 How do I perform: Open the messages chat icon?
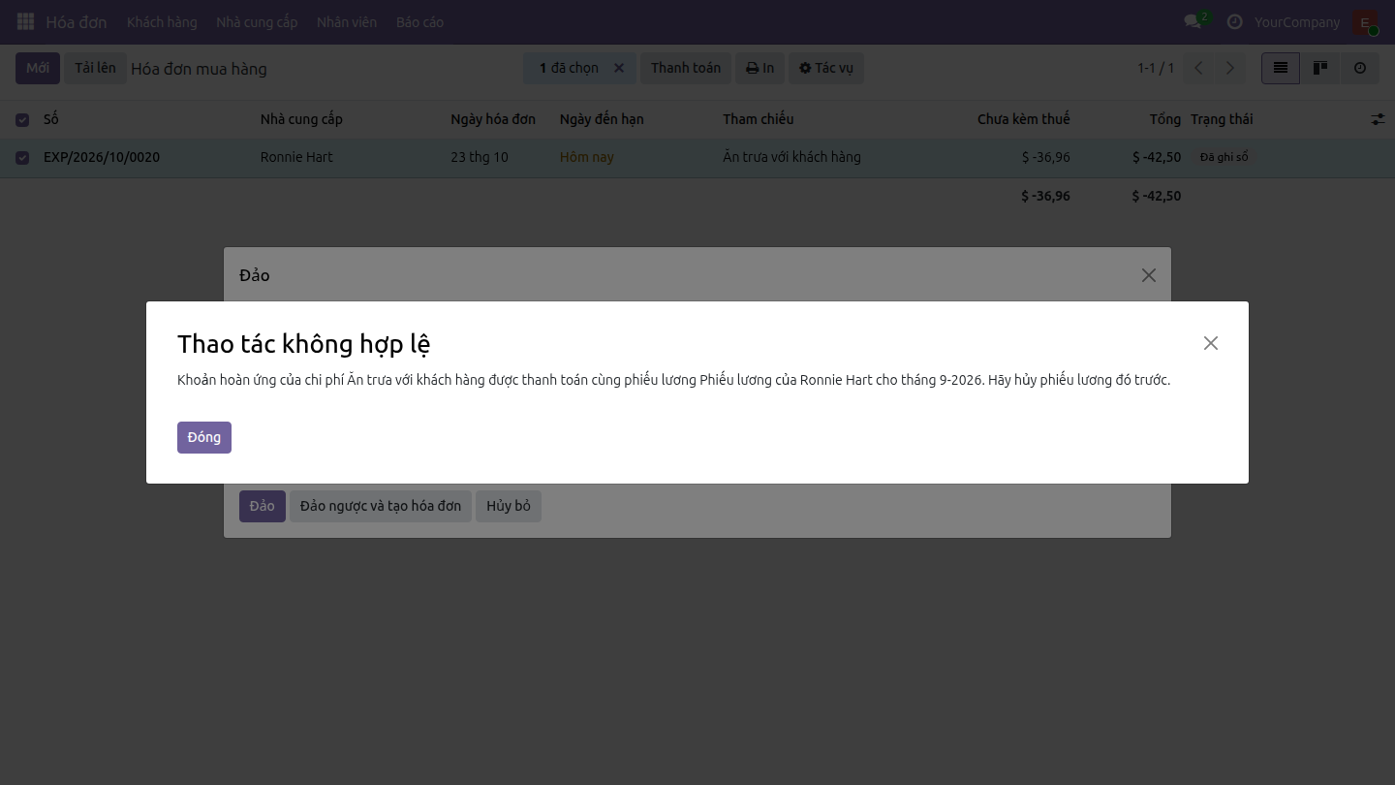pyautogui.click(x=1193, y=21)
